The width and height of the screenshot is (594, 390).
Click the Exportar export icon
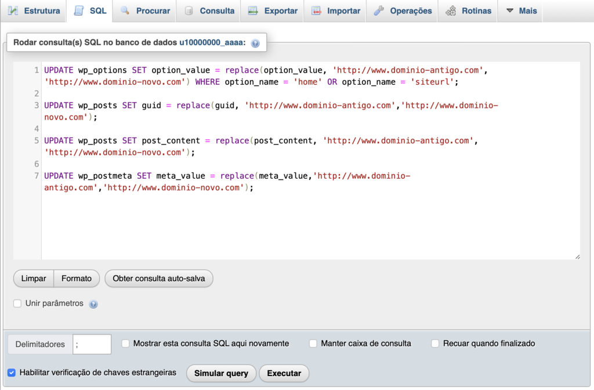pos(253,10)
